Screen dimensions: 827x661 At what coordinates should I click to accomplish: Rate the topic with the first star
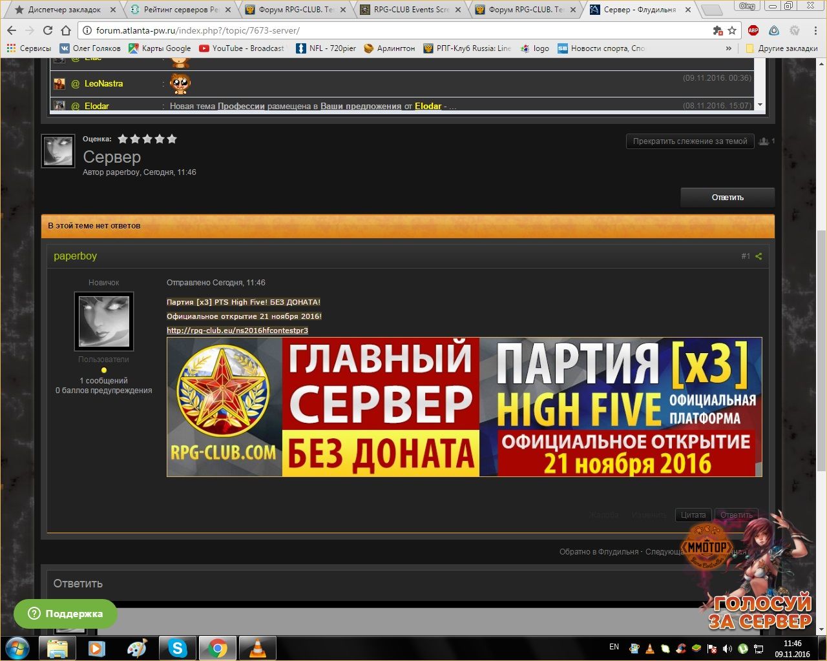point(123,139)
